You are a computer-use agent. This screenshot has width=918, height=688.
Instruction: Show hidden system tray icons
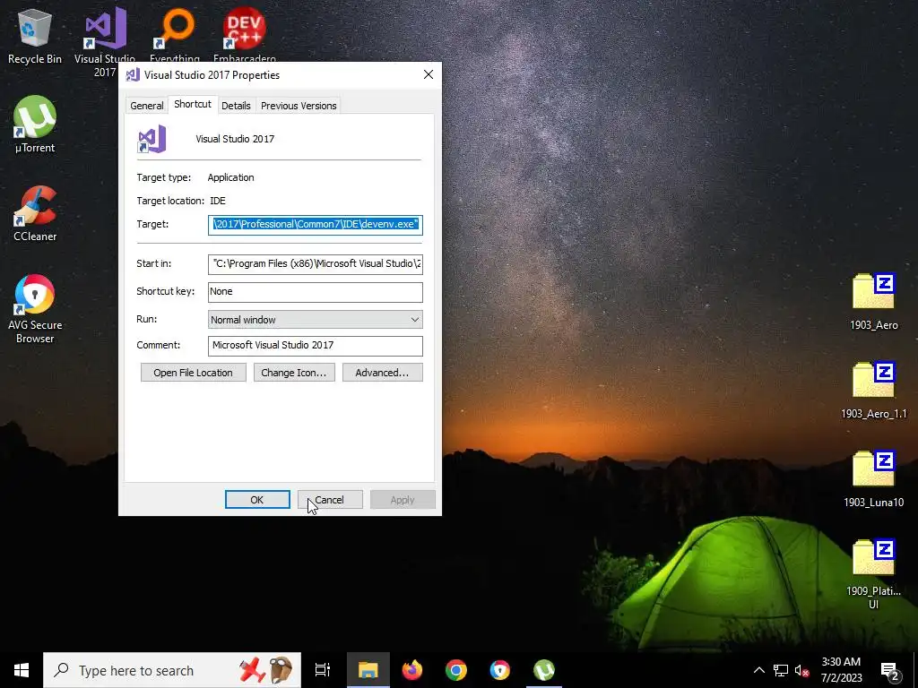758,670
